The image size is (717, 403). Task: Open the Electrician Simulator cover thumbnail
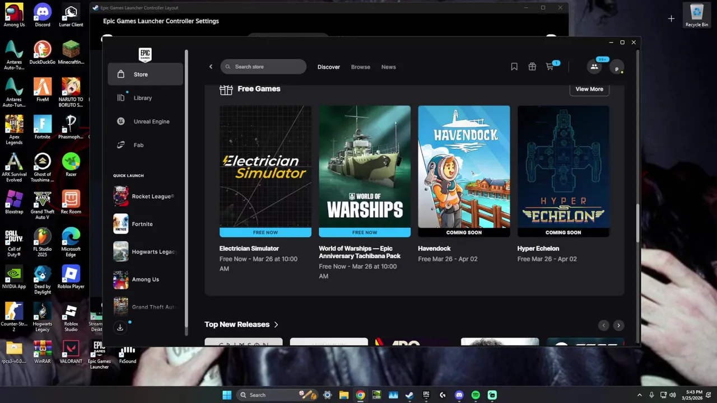tap(266, 171)
